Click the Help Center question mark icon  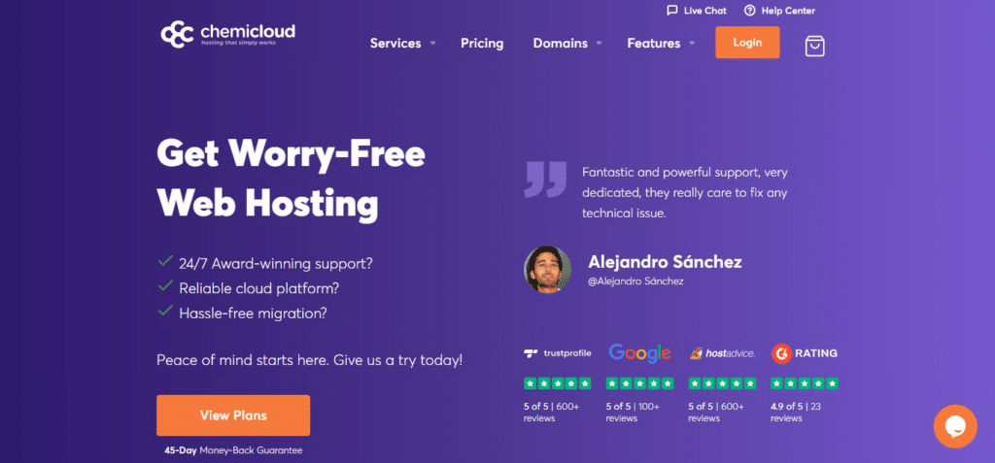coord(749,10)
